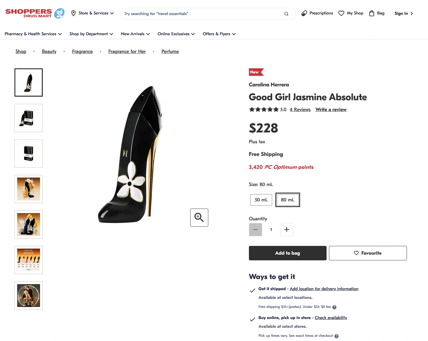Select the 80 mL size option
The width and height of the screenshot is (428, 341).
click(287, 200)
